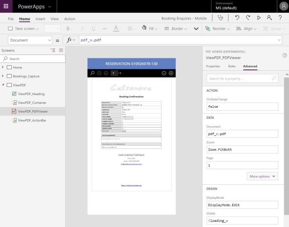Open the Document property selector dropdown
The height and width of the screenshot is (227, 289).
tap(30, 40)
